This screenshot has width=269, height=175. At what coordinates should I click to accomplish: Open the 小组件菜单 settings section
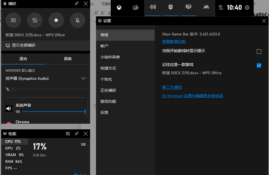(x=125, y=57)
